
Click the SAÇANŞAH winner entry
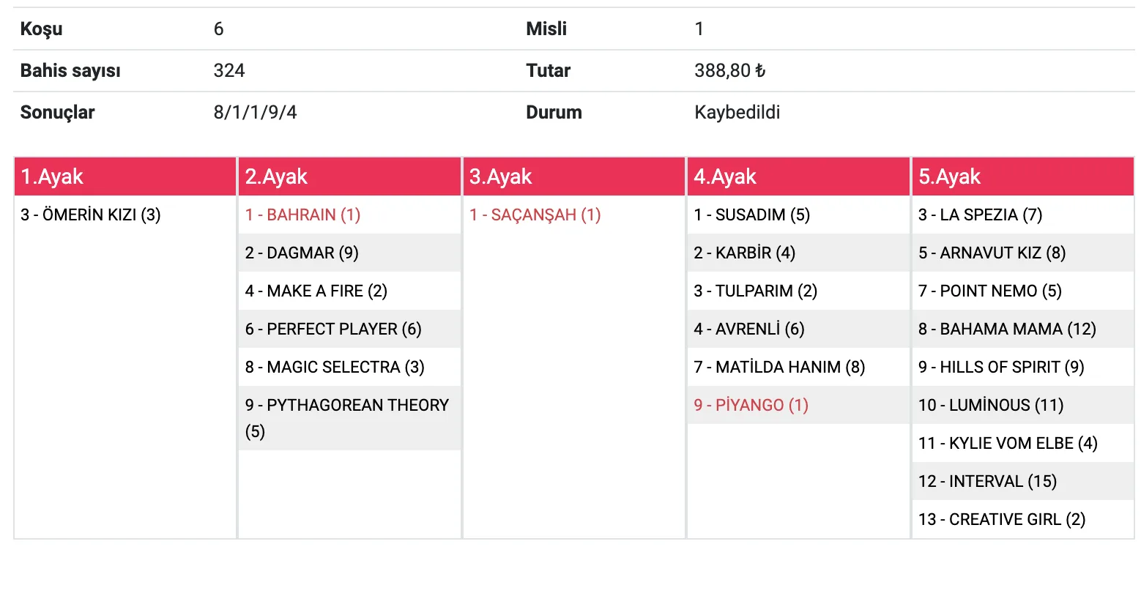pyautogui.click(x=535, y=215)
